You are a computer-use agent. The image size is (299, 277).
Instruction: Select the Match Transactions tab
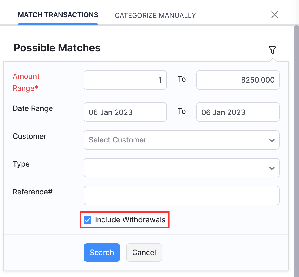[x=58, y=15]
